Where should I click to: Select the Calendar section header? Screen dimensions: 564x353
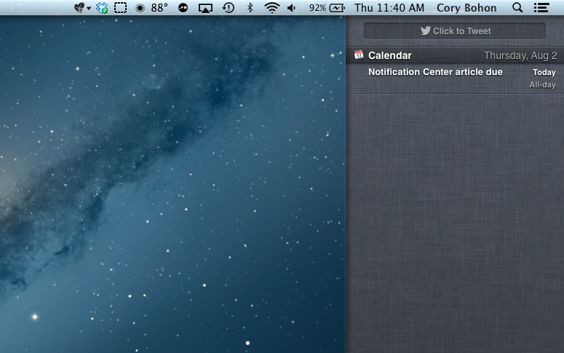(x=390, y=55)
